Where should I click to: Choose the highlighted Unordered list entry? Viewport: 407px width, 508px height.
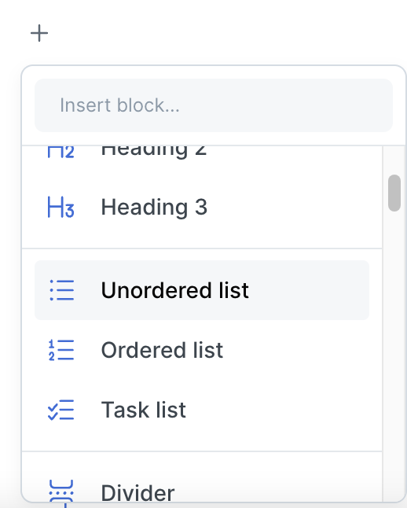coord(202,290)
